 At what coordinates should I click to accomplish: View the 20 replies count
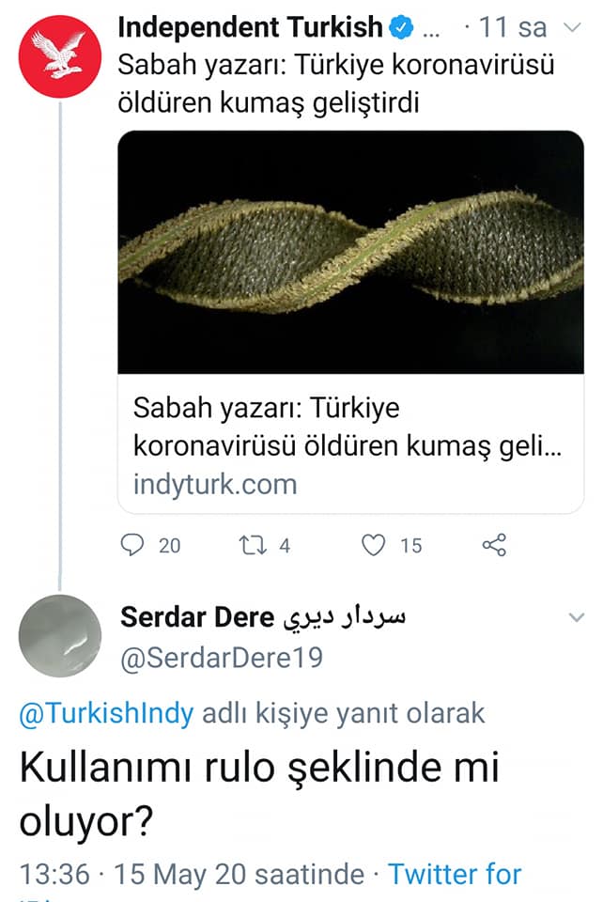[170, 545]
